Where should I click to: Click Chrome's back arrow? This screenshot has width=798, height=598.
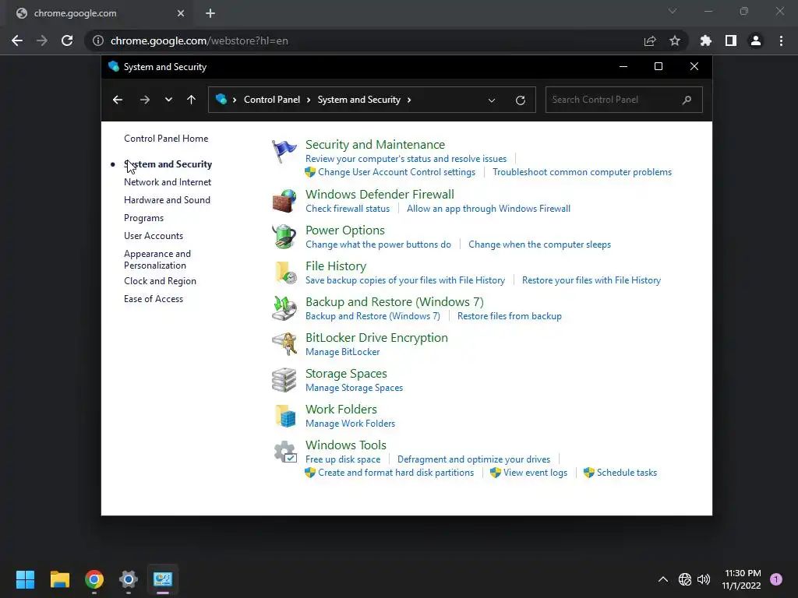coord(17,40)
